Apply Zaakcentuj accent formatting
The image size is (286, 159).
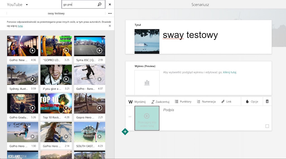pos(160,102)
